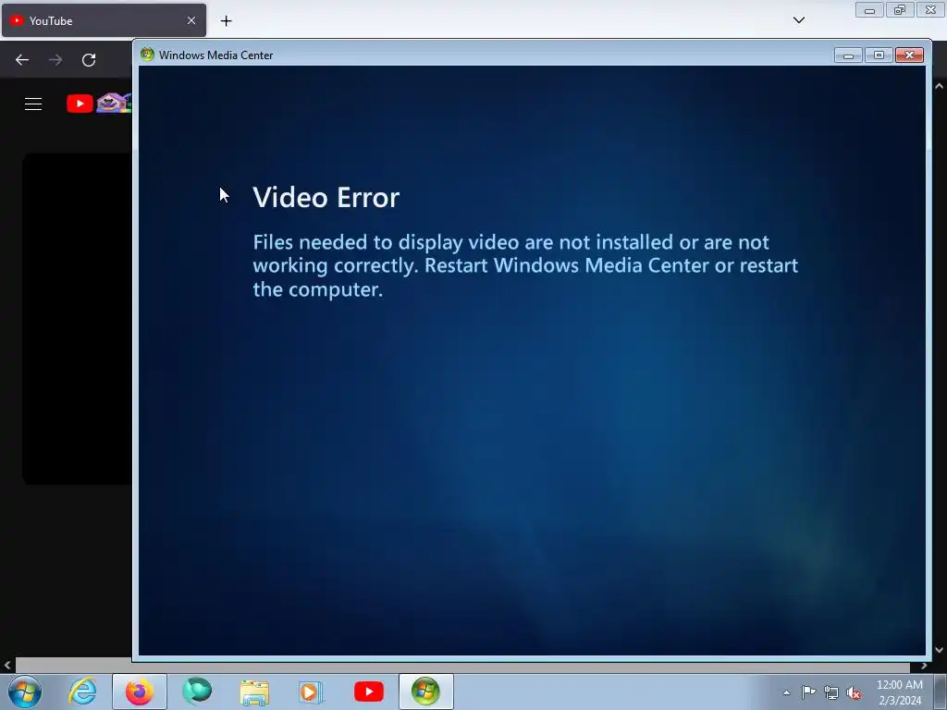This screenshot has width=947, height=710.
Task: Expand the browser tab list chevron
Action: (x=798, y=20)
